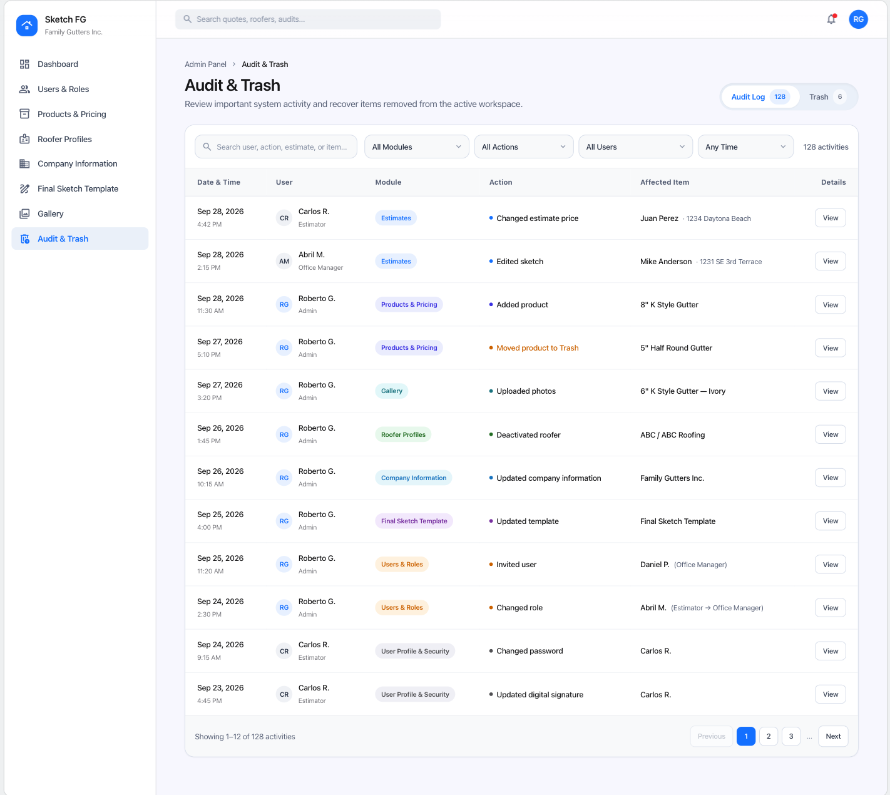Open the All Users filter dropdown
Viewport: 890px width, 795px height.
[x=636, y=147]
